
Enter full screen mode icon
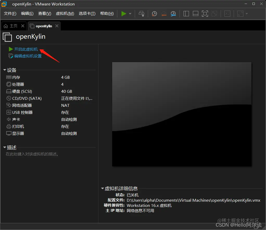point(205,14)
